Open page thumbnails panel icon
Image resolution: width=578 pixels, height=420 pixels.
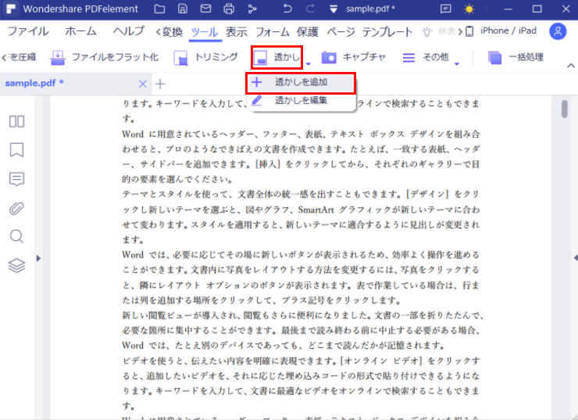pyautogui.click(x=16, y=121)
